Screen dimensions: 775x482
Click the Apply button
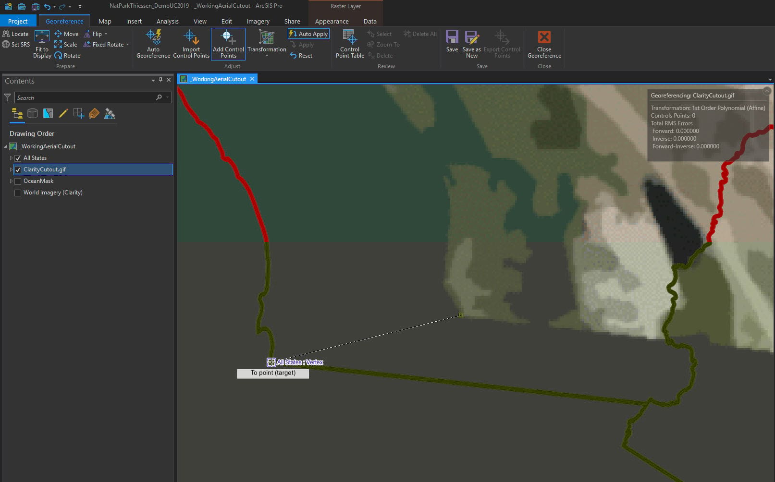[302, 45]
